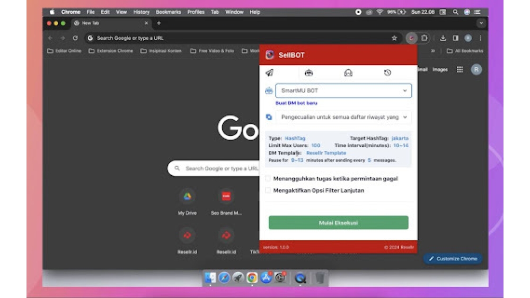The width and height of the screenshot is (530, 298).
Task: Open Google account avatar R
Action: point(476,69)
